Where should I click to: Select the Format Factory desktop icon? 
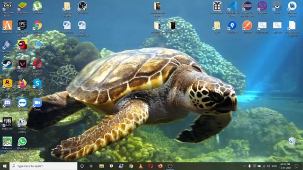point(22,125)
